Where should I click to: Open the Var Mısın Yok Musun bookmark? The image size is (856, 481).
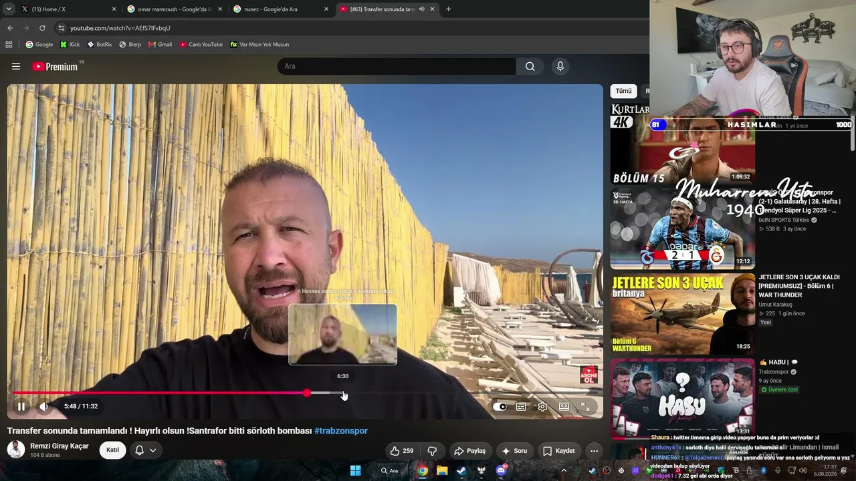pyautogui.click(x=259, y=45)
